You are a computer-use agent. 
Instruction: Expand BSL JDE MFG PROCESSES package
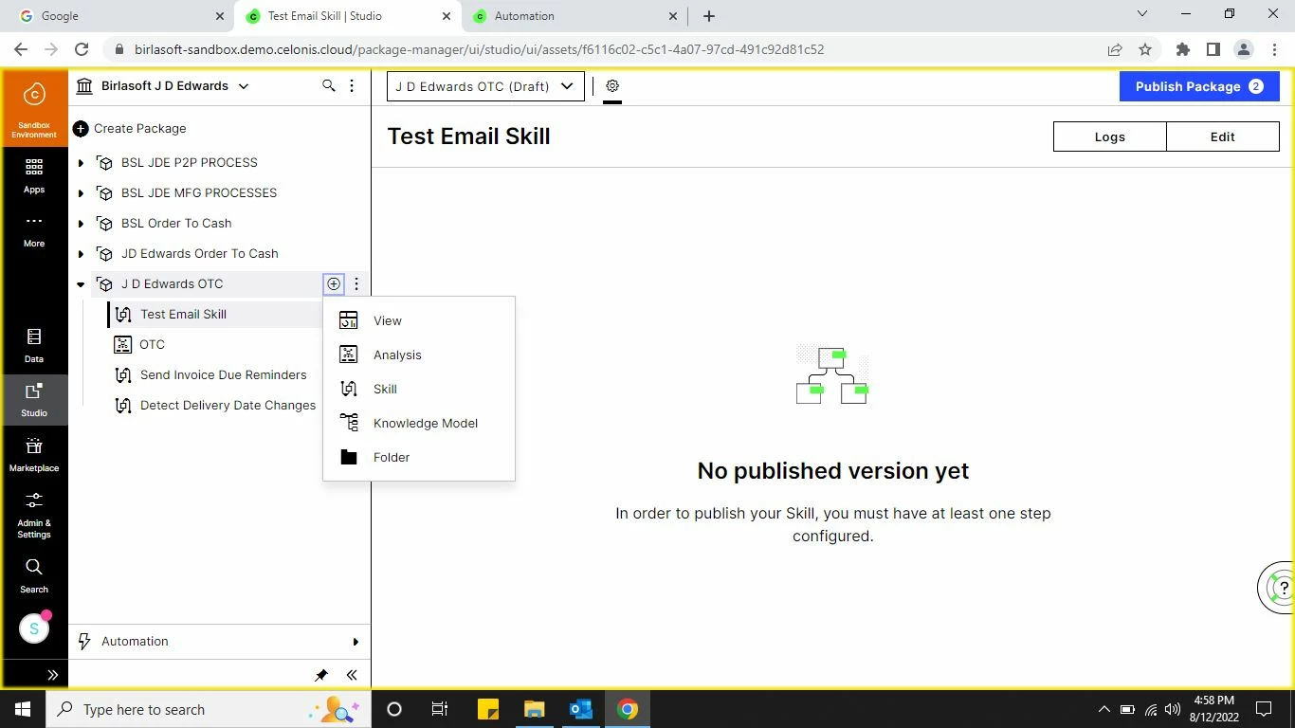point(81,193)
